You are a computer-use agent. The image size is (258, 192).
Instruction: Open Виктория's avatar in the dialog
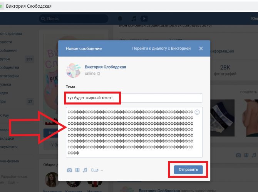(x=74, y=70)
